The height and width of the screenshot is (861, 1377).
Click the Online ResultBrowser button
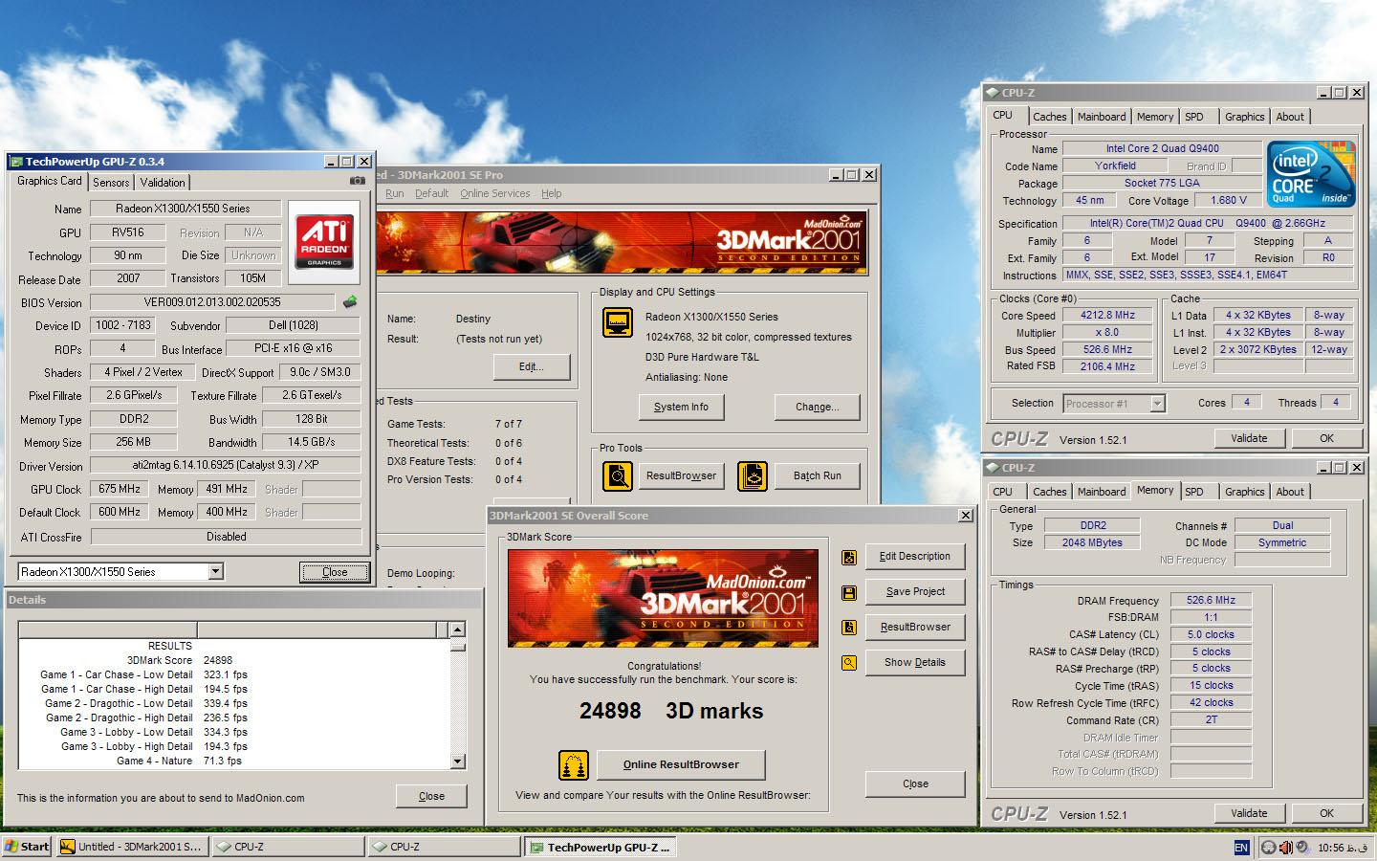click(x=681, y=764)
